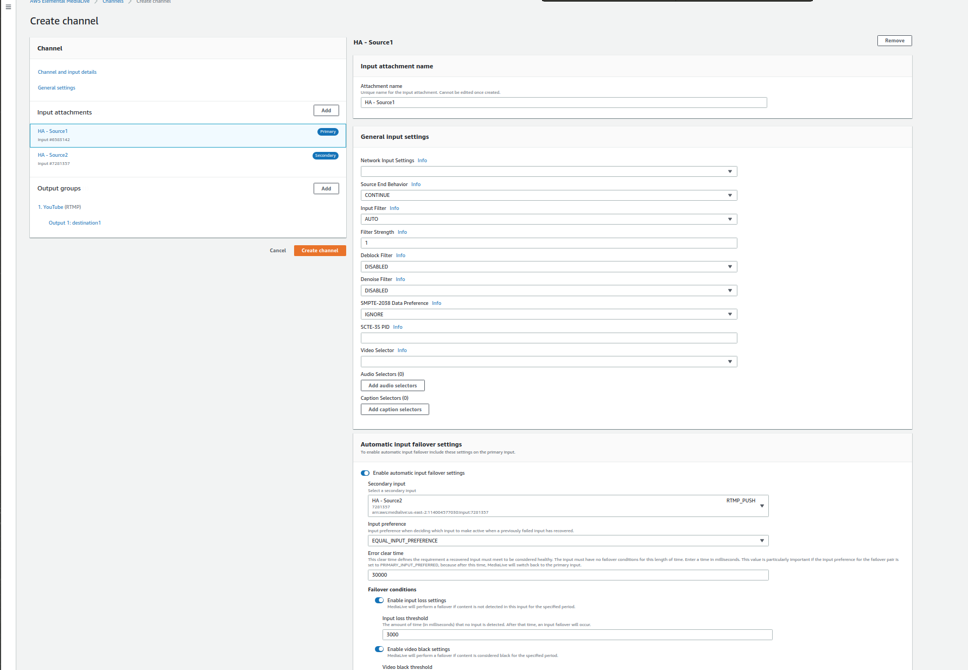Open the Input preference dropdown
Screen dimensions: 968x670
pos(568,541)
